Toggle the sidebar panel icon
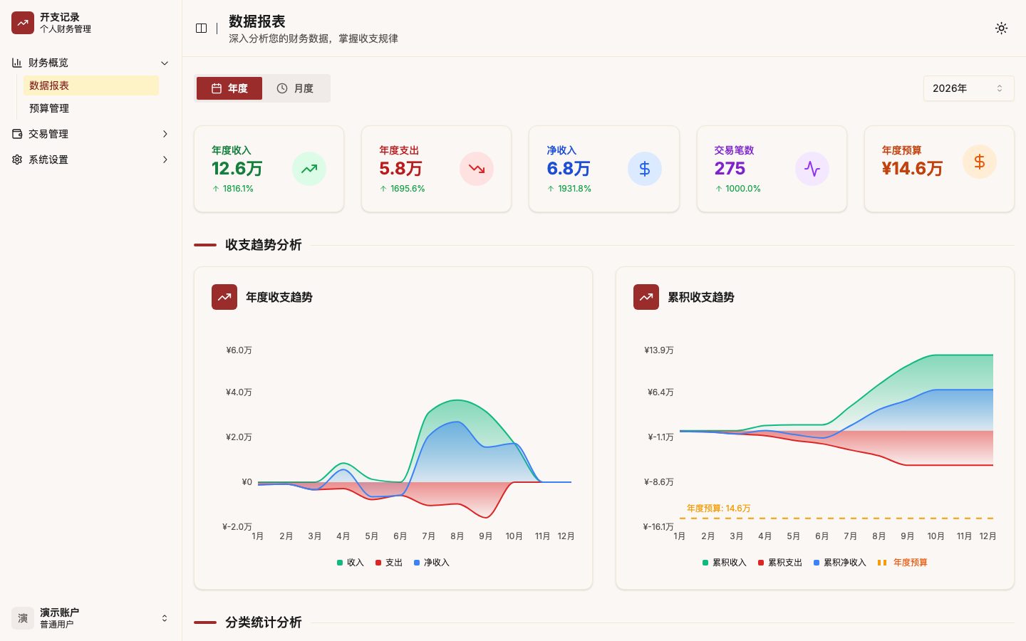Viewport: 1026px width, 641px height. pyautogui.click(x=202, y=28)
